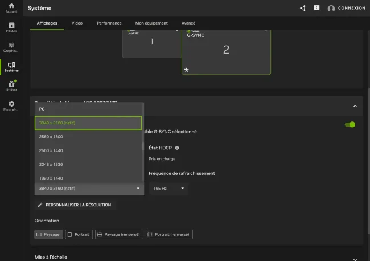Select Portrait (renversé) orientation
This screenshot has height=261, width=370.
169,235
